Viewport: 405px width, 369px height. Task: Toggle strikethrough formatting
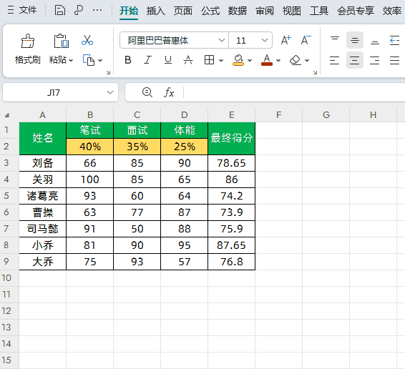[x=188, y=60]
